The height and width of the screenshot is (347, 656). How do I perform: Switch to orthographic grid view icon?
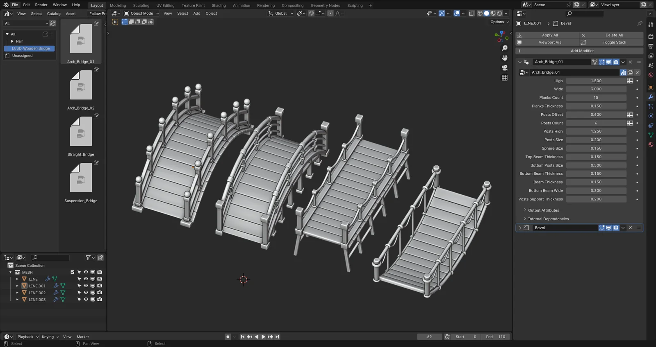click(x=505, y=78)
